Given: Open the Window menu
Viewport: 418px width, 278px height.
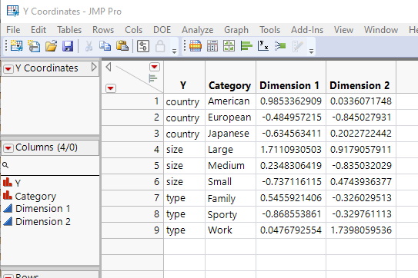Looking at the screenshot, I should (381, 30).
